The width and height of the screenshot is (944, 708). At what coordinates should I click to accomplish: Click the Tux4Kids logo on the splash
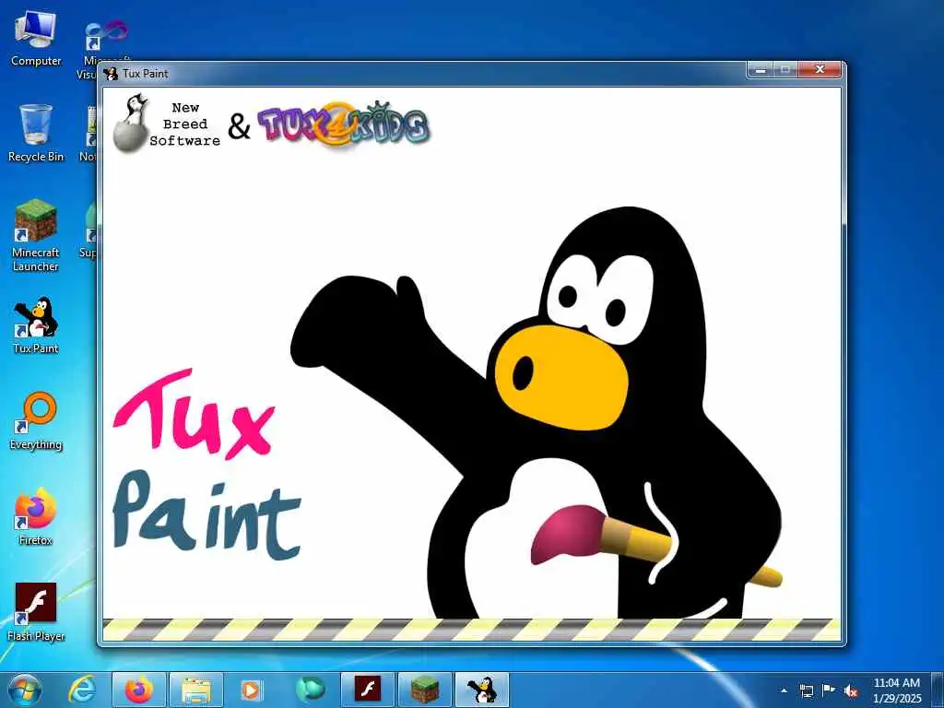coord(344,124)
